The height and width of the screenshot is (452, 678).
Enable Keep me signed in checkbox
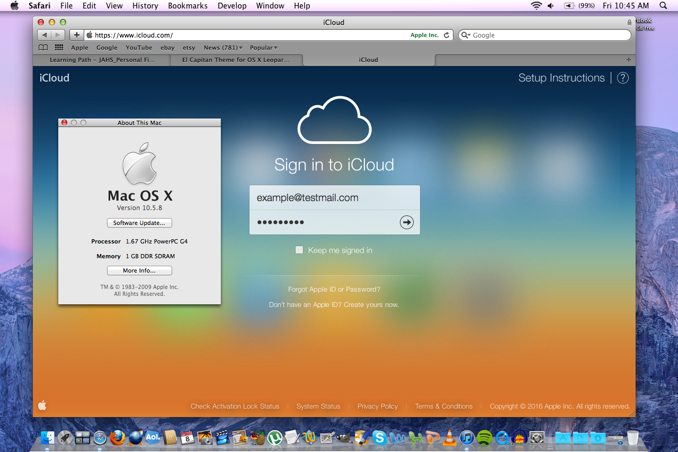click(299, 250)
